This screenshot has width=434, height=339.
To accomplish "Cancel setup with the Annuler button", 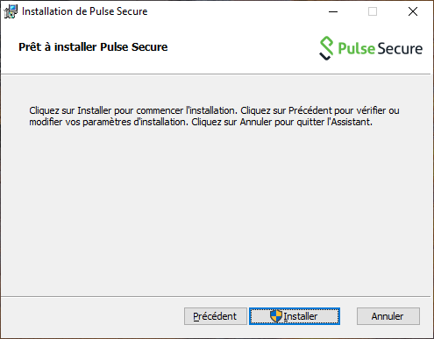I will pos(388,316).
